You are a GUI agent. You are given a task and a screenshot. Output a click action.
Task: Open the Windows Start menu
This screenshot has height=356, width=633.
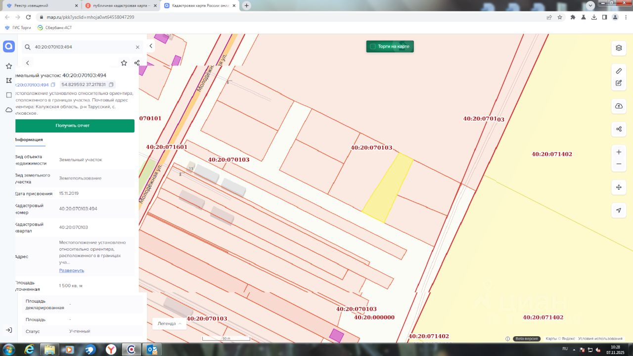(x=9, y=349)
